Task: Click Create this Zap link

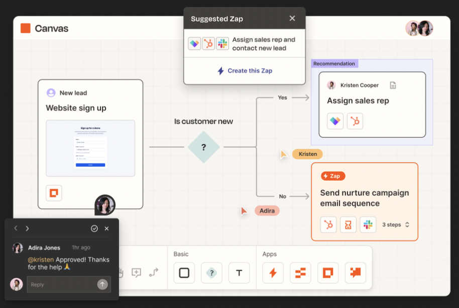Action: click(x=245, y=71)
